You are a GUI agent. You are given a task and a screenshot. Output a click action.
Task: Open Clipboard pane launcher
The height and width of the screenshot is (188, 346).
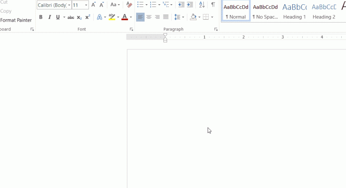[x=32, y=29]
